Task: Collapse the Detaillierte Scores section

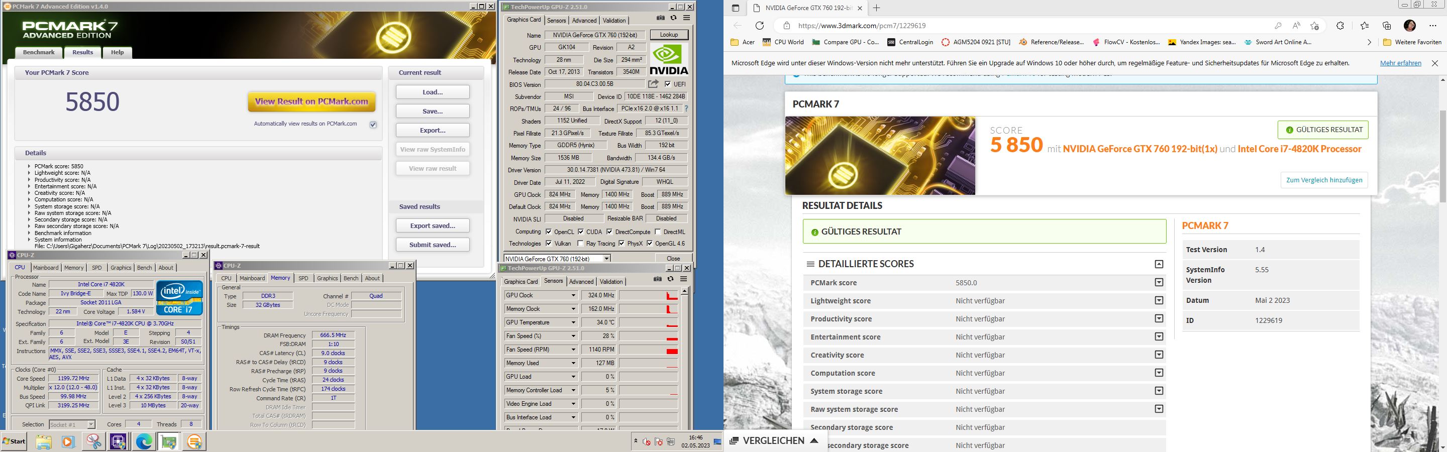Action: pyautogui.click(x=1159, y=264)
